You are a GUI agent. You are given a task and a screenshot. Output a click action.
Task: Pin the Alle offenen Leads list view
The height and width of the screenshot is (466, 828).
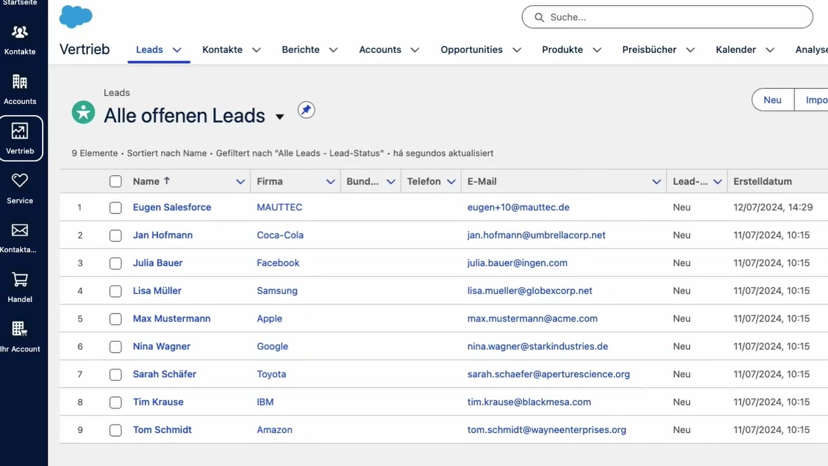tap(306, 109)
